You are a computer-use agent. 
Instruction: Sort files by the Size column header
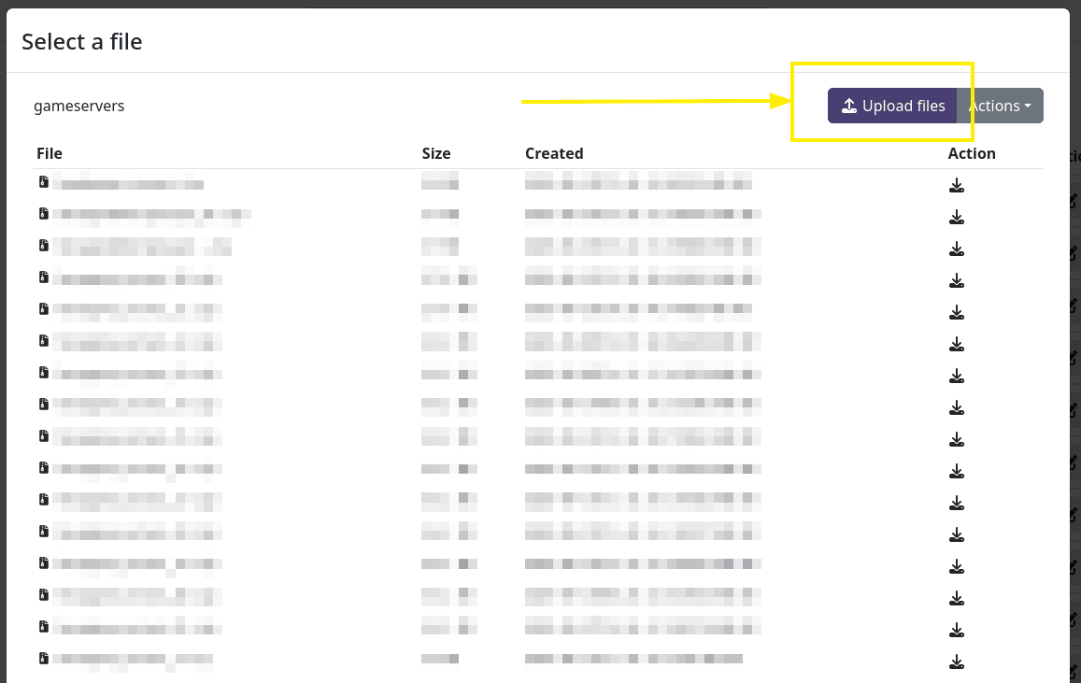pyautogui.click(x=435, y=153)
